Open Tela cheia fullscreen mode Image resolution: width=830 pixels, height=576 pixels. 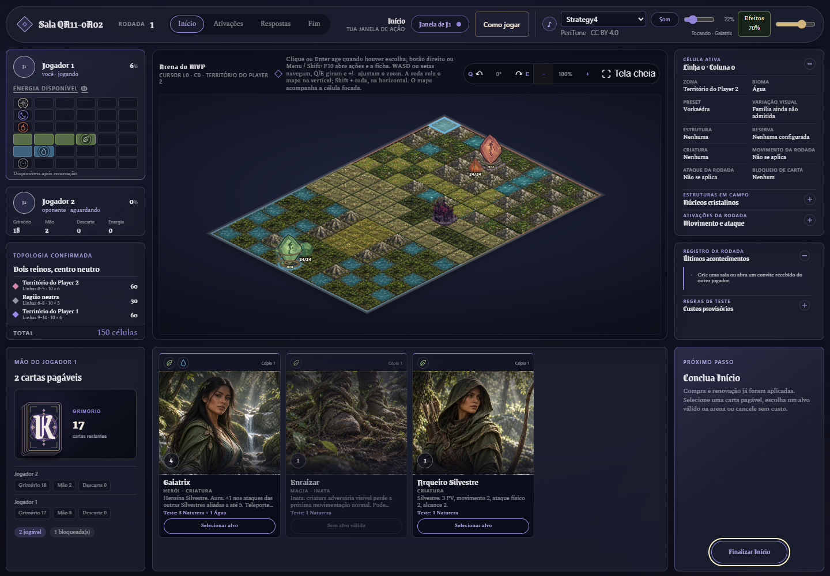tap(628, 74)
